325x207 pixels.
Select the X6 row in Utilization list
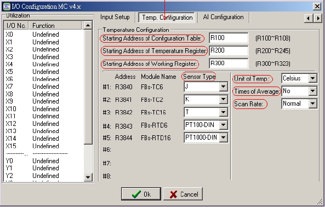(43, 79)
